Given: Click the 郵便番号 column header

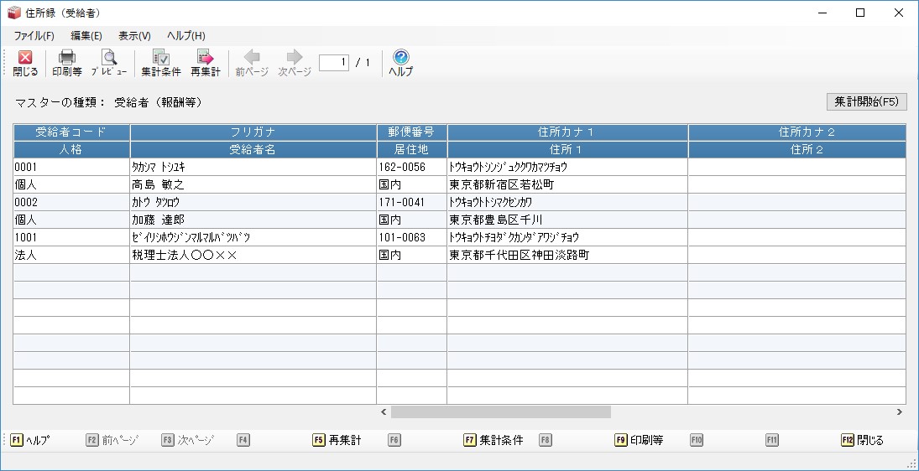Looking at the screenshot, I should tap(411, 132).
